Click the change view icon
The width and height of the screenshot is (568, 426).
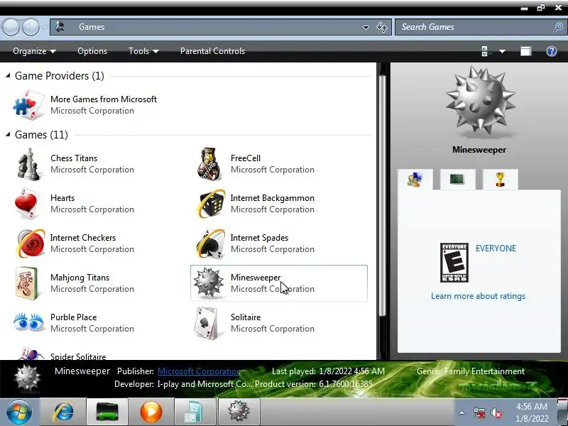486,51
